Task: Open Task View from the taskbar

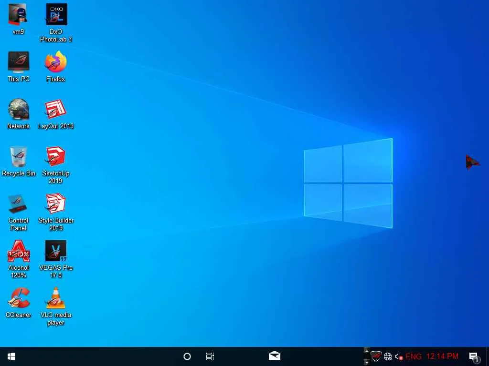Action: click(210, 356)
